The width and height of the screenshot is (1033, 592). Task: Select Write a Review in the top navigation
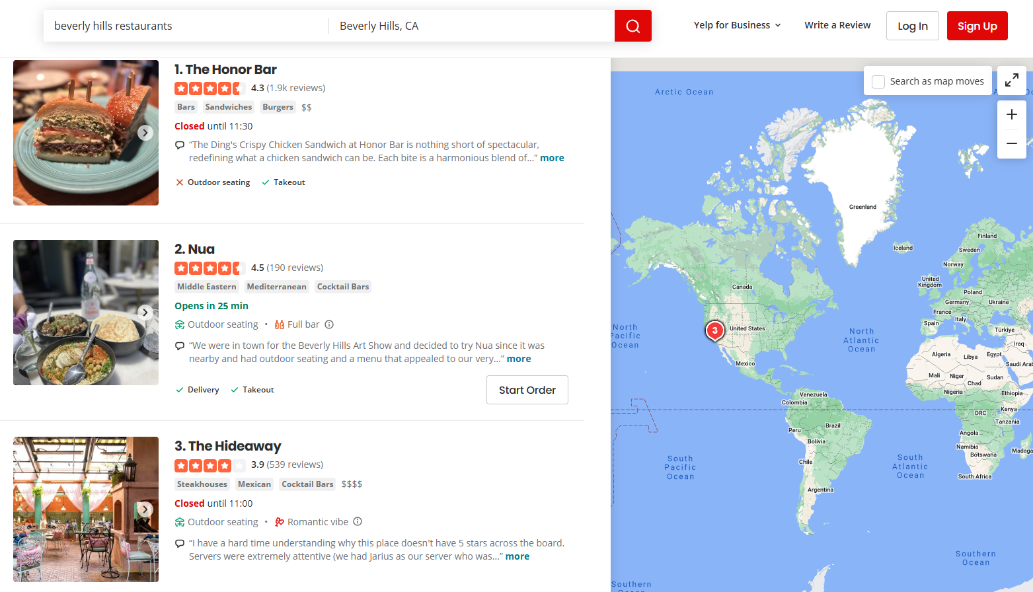pyautogui.click(x=837, y=25)
